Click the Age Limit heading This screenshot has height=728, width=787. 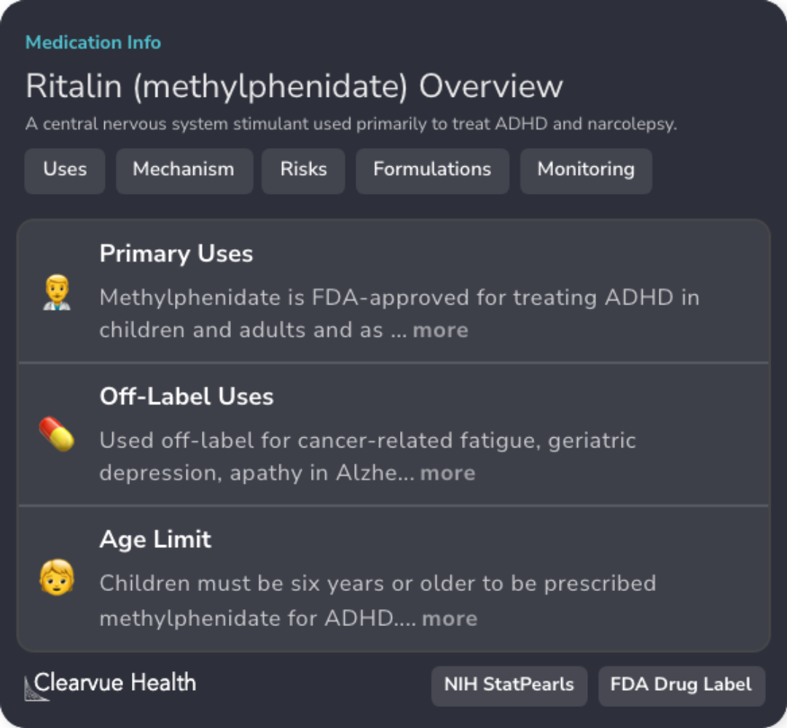[155, 539]
